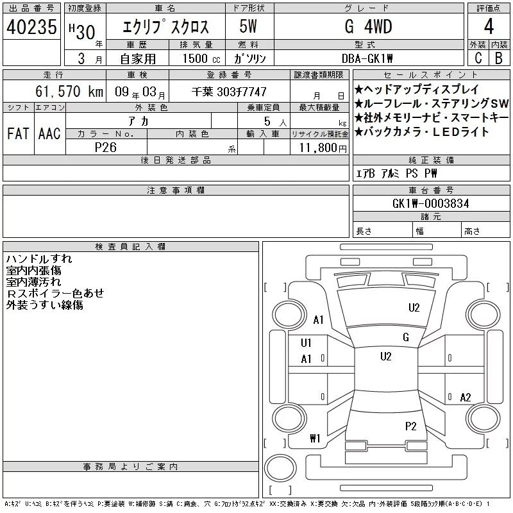This screenshot has width=513, height=513.
Task: Select the 長さ dimension field
Action: [x=382, y=231]
